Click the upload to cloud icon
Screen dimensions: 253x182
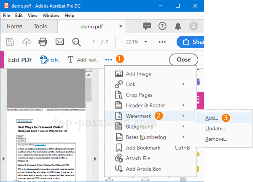pyautogui.click(x=26, y=42)
